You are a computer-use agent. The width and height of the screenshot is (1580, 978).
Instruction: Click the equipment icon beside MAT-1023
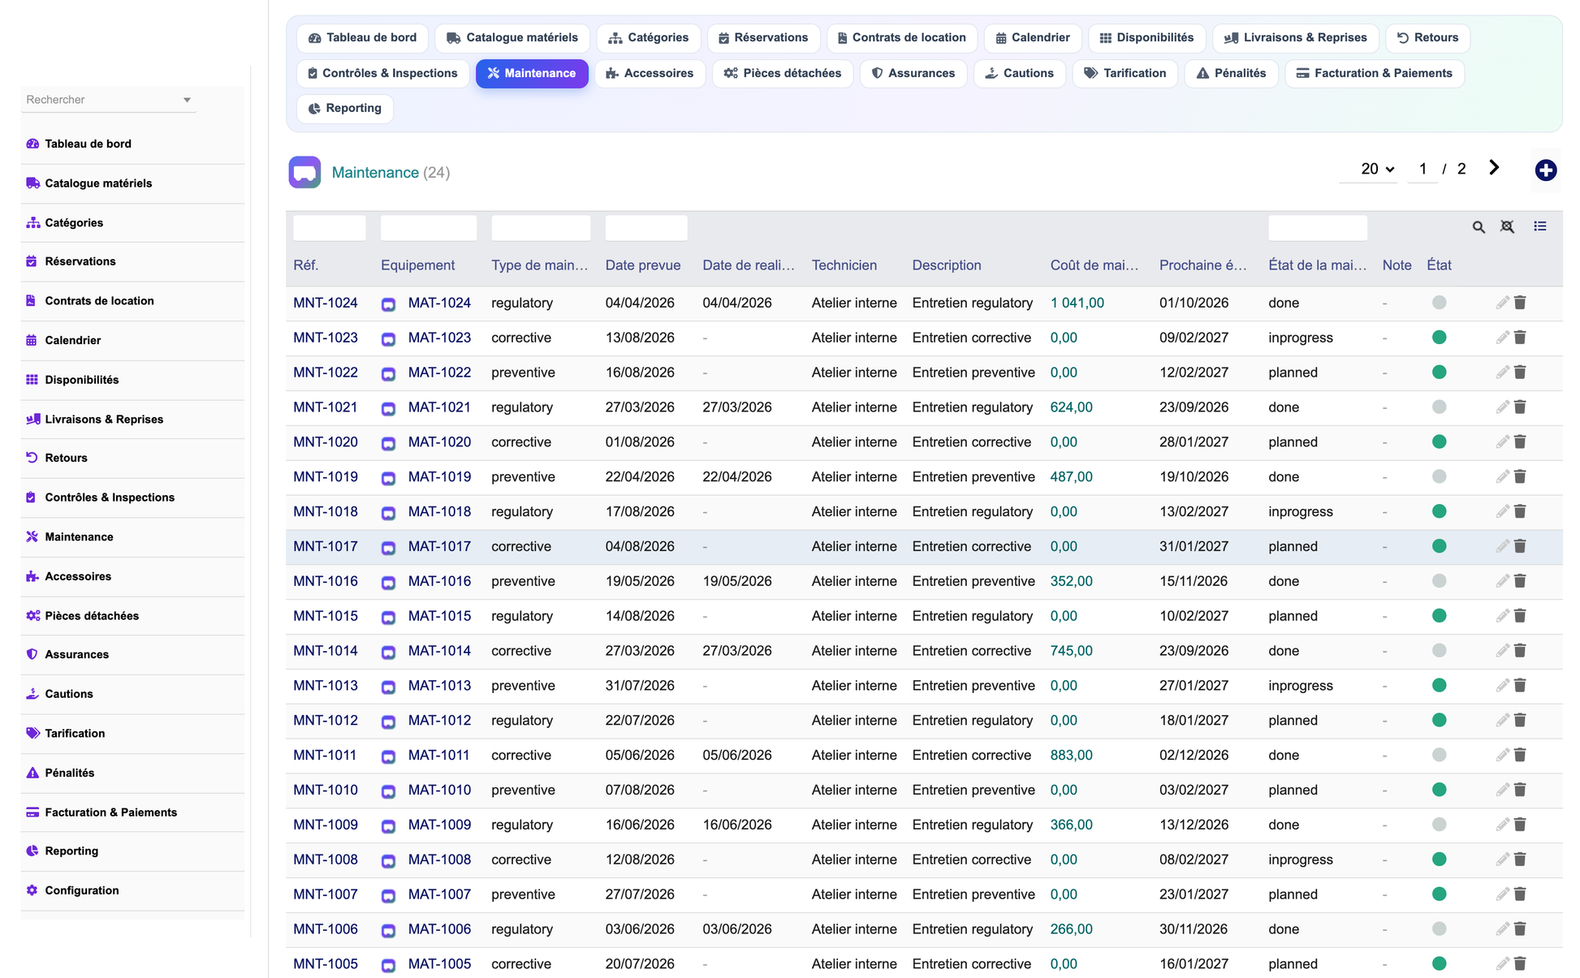pos(388,339)
